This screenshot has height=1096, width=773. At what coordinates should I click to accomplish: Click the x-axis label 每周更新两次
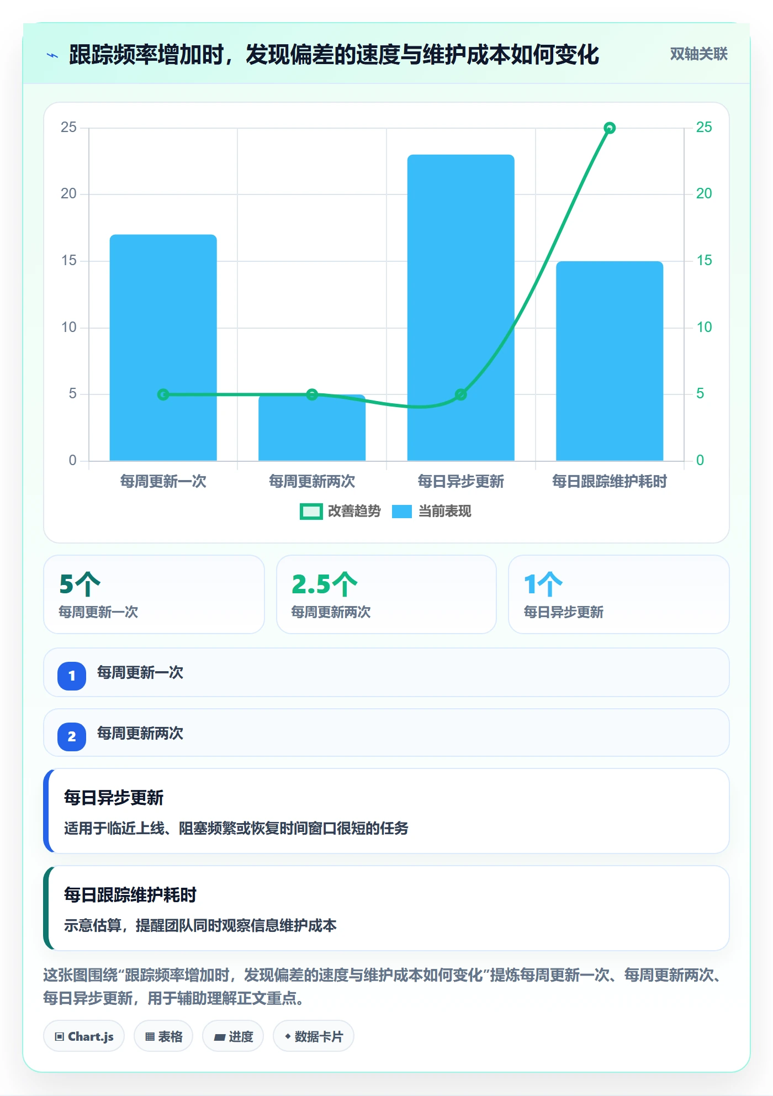pyautogui.click(x=312, y=482)
